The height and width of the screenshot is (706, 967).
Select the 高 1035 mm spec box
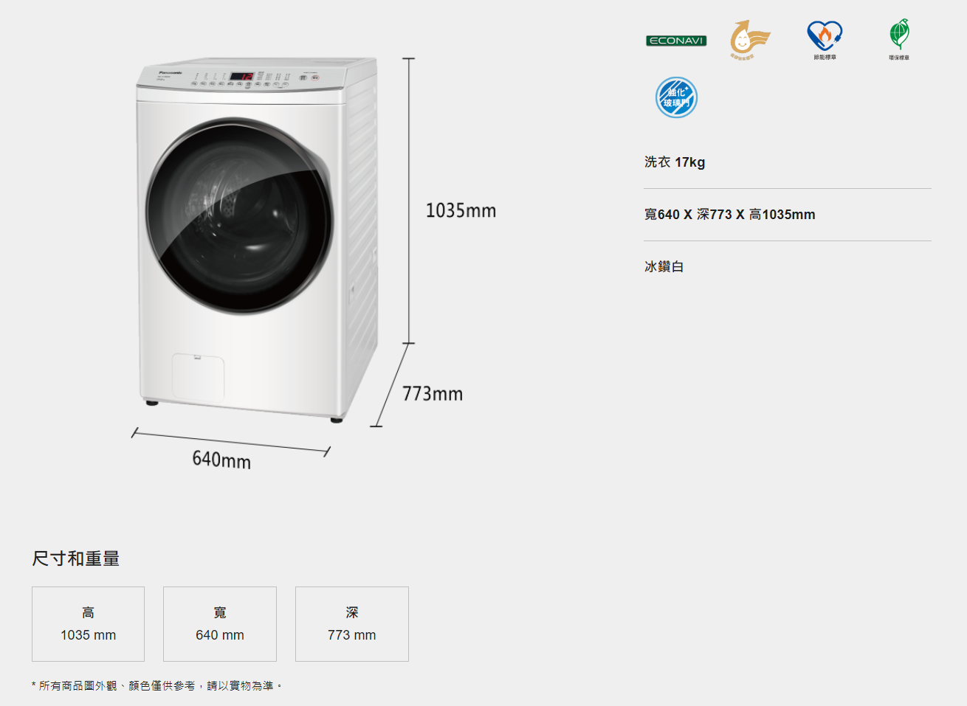point(88,624)
